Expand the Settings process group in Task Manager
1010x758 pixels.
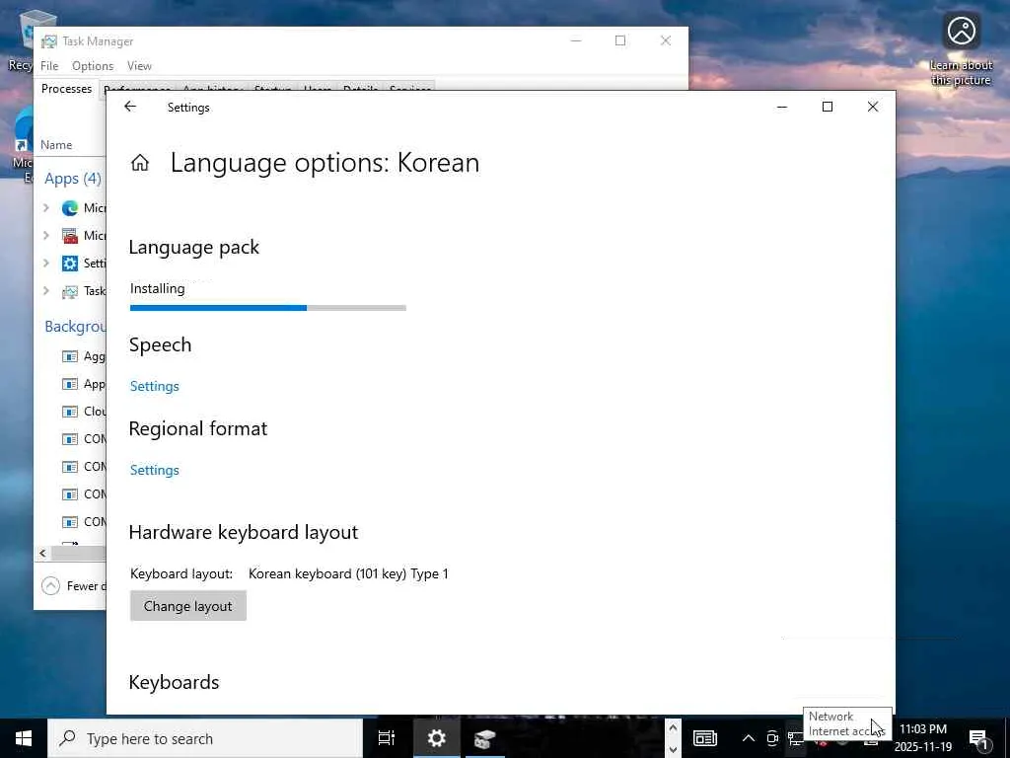tap(45, 263)
